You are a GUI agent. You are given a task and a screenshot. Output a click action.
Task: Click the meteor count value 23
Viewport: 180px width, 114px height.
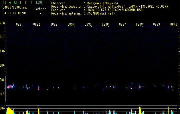(41, 13)
